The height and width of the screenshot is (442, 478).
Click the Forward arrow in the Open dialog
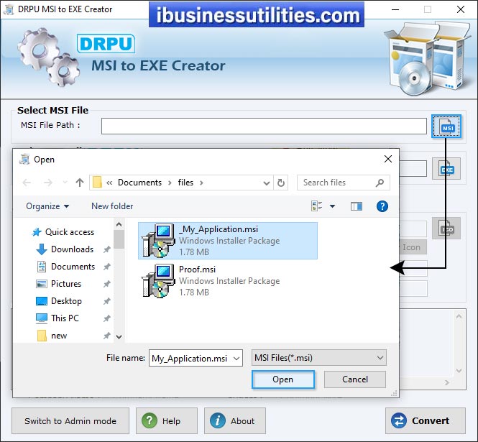point(48,183)
